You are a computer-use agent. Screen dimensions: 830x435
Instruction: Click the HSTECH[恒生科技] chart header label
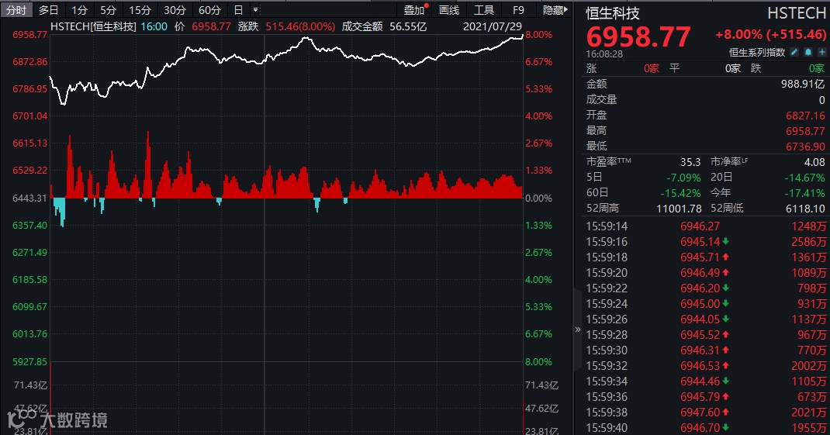[x=93, y=26]
